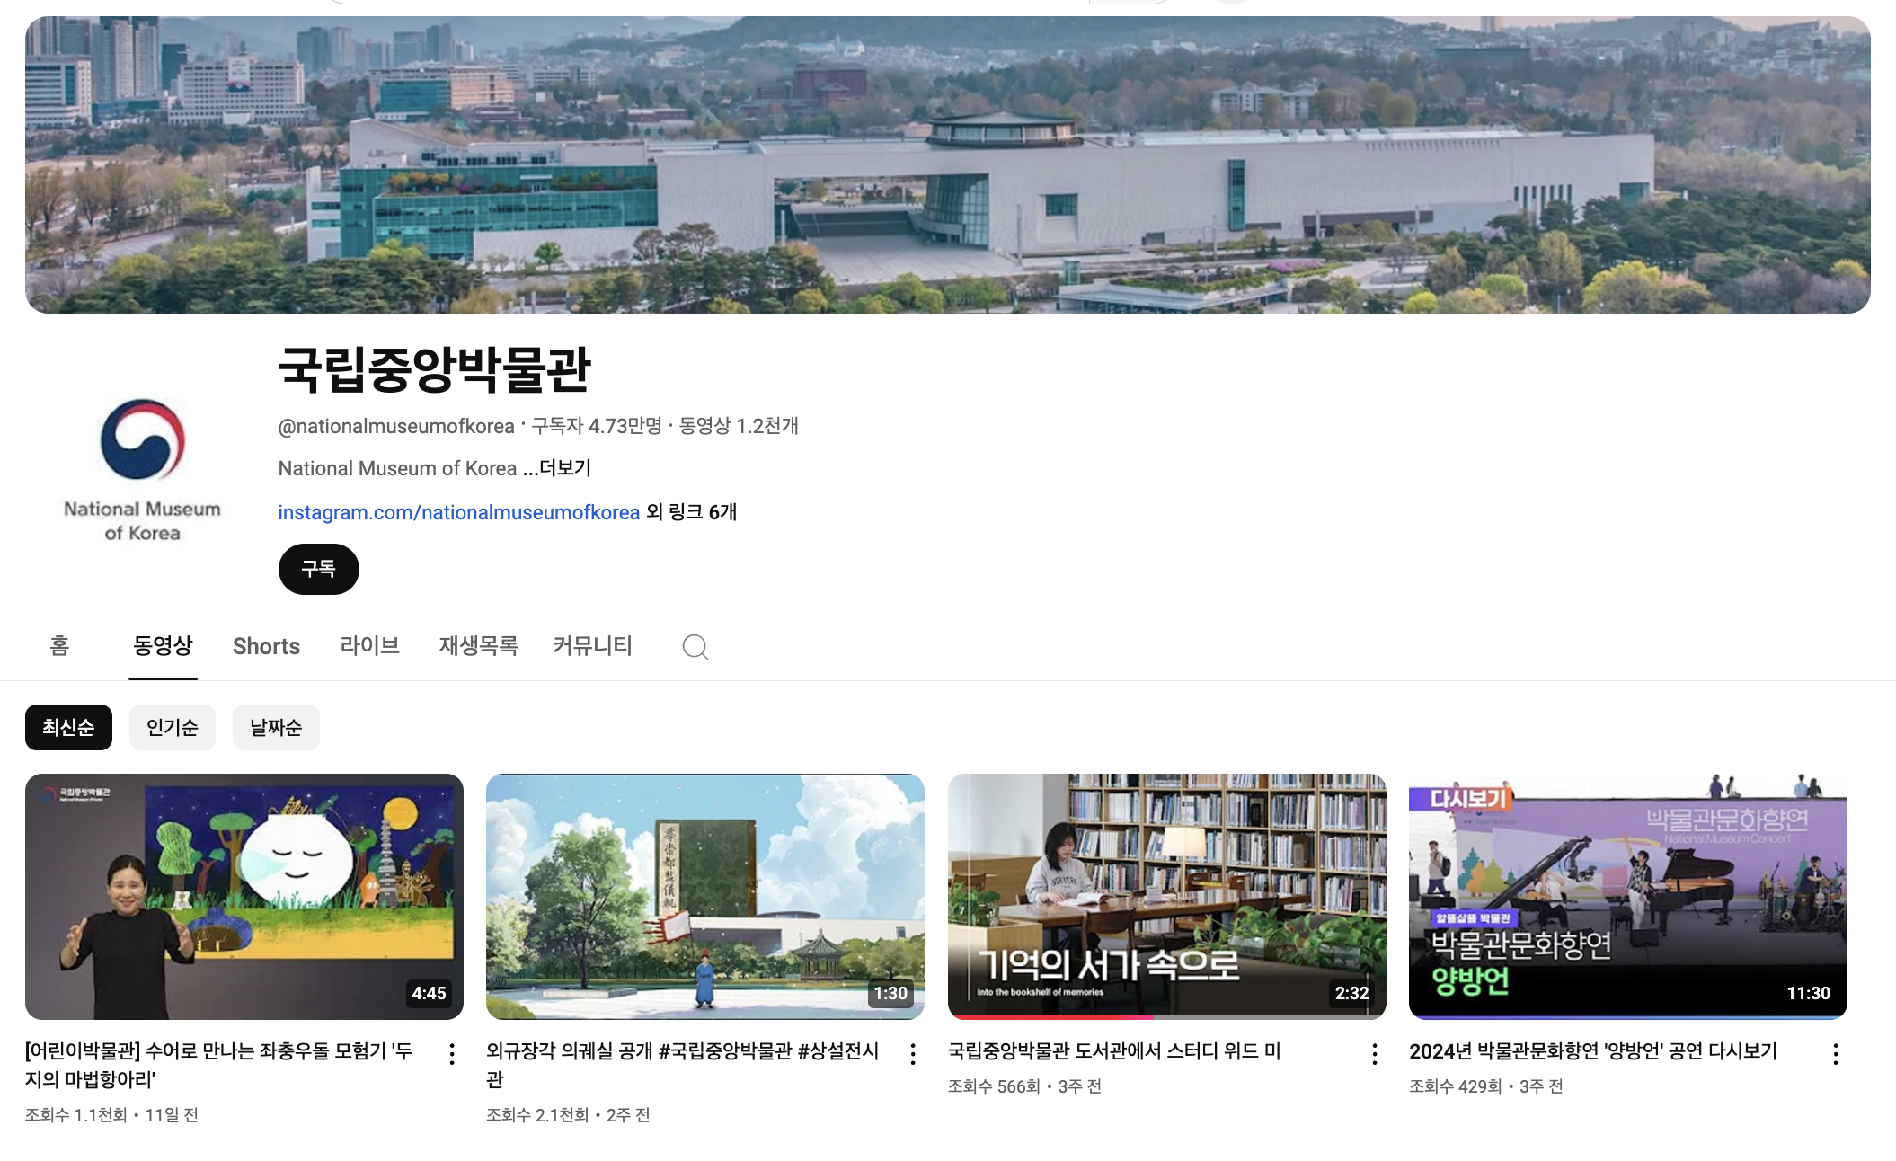Expand channel description with ...더보기

557,468
